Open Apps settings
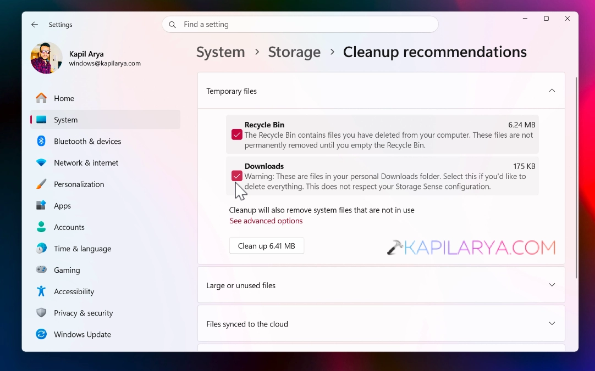 click(105, 206)
